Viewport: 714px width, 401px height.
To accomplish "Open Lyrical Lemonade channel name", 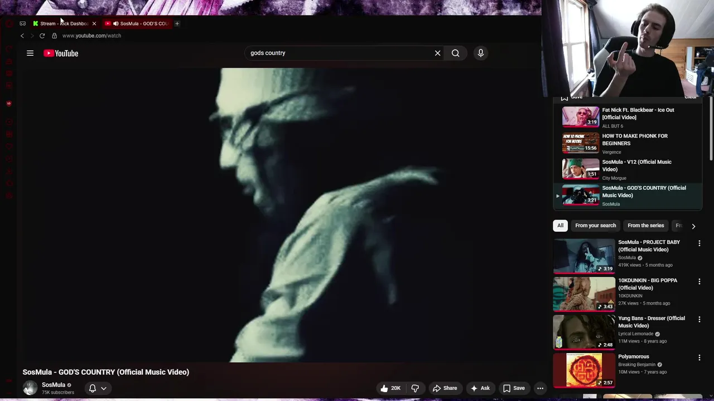I will [x=635, y=334].
